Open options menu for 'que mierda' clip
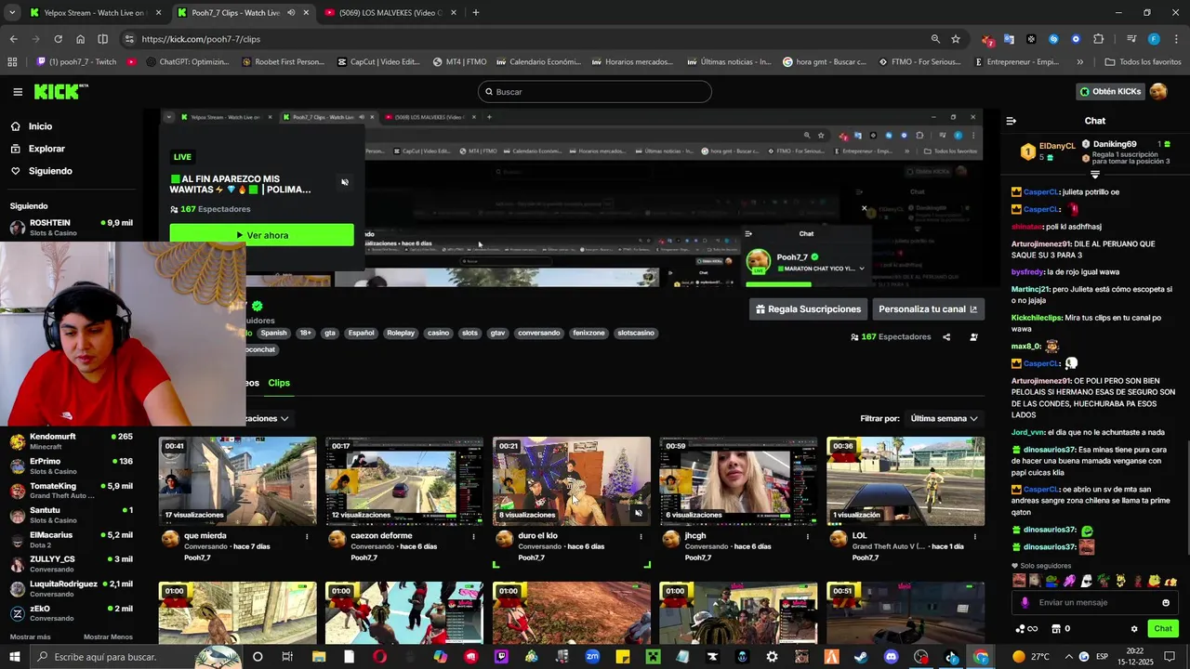This screenshot has width=1190, height=669. click(307, 536)
